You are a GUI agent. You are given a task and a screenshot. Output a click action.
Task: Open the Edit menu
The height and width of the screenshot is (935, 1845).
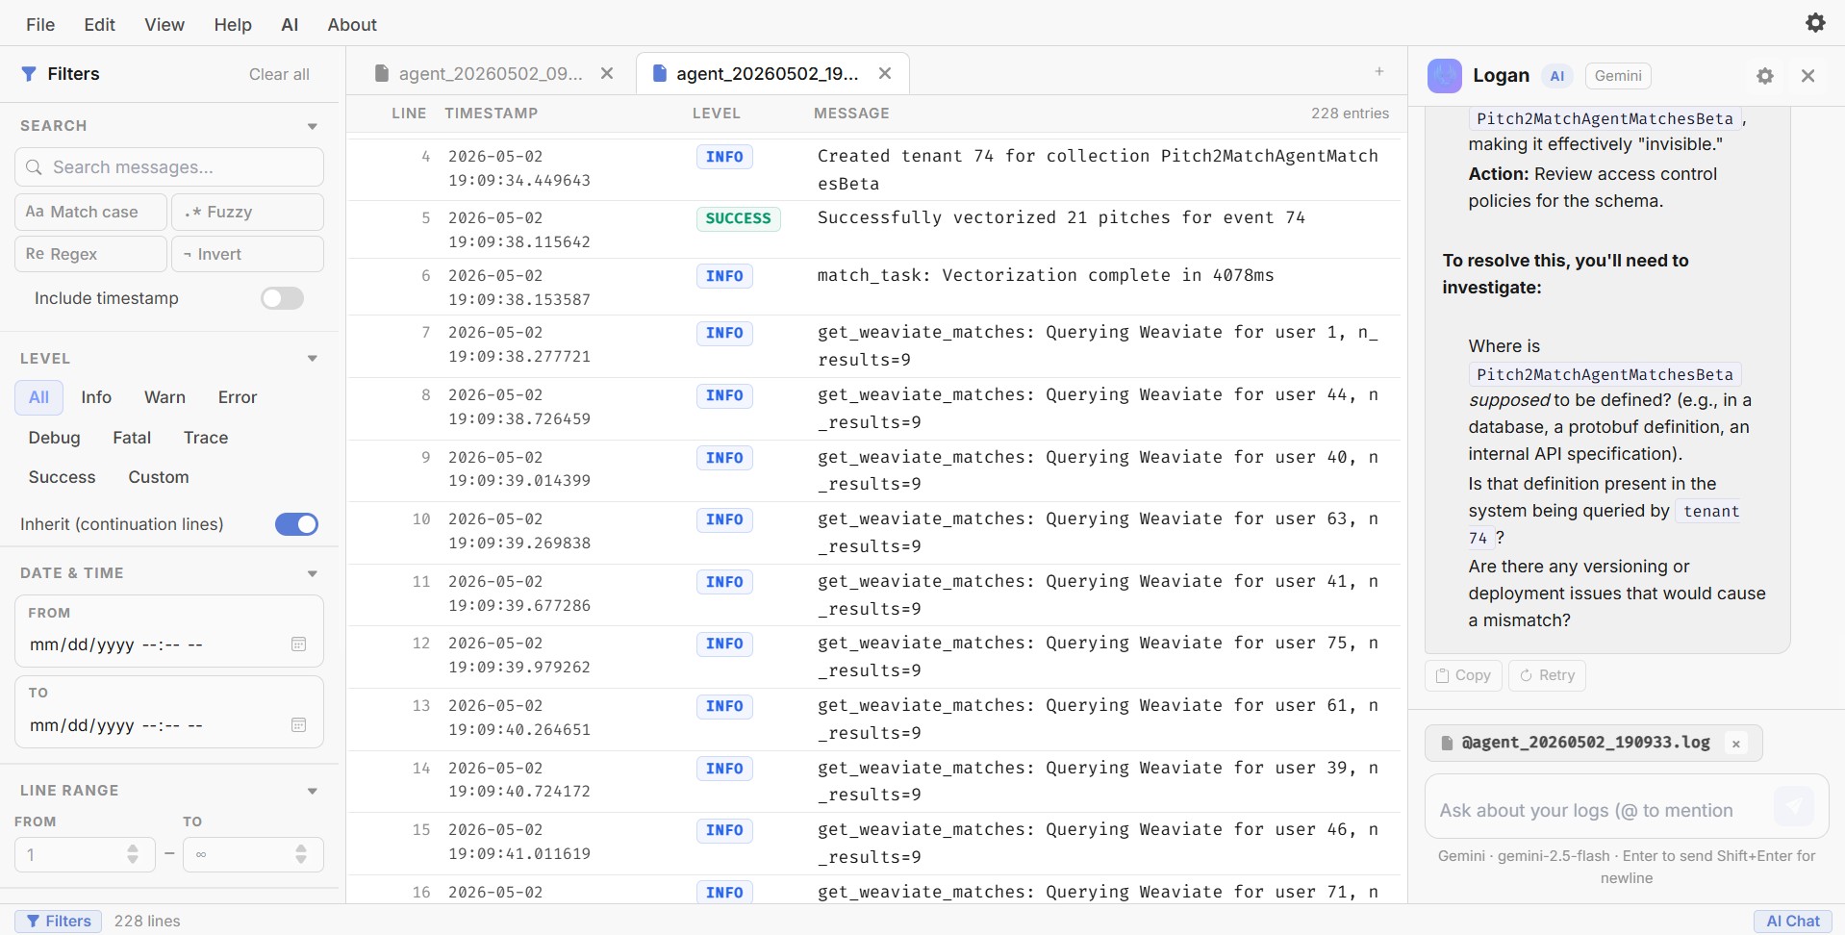click(x=99, y=24)
